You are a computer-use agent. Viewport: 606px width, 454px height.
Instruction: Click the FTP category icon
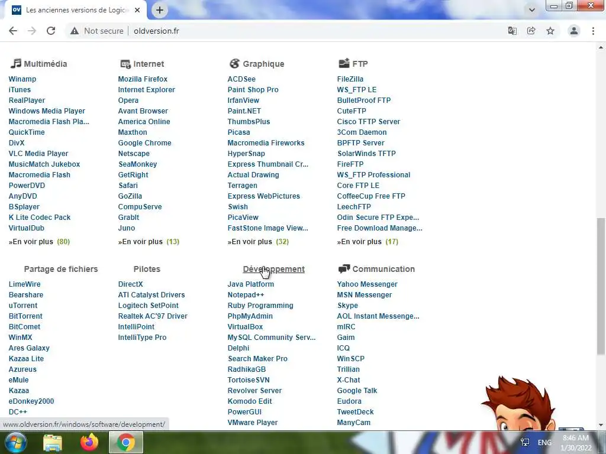(344, 63)
